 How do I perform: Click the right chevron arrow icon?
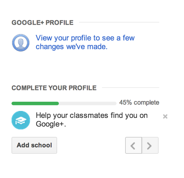pyautogui.click(x=149, y=146)
